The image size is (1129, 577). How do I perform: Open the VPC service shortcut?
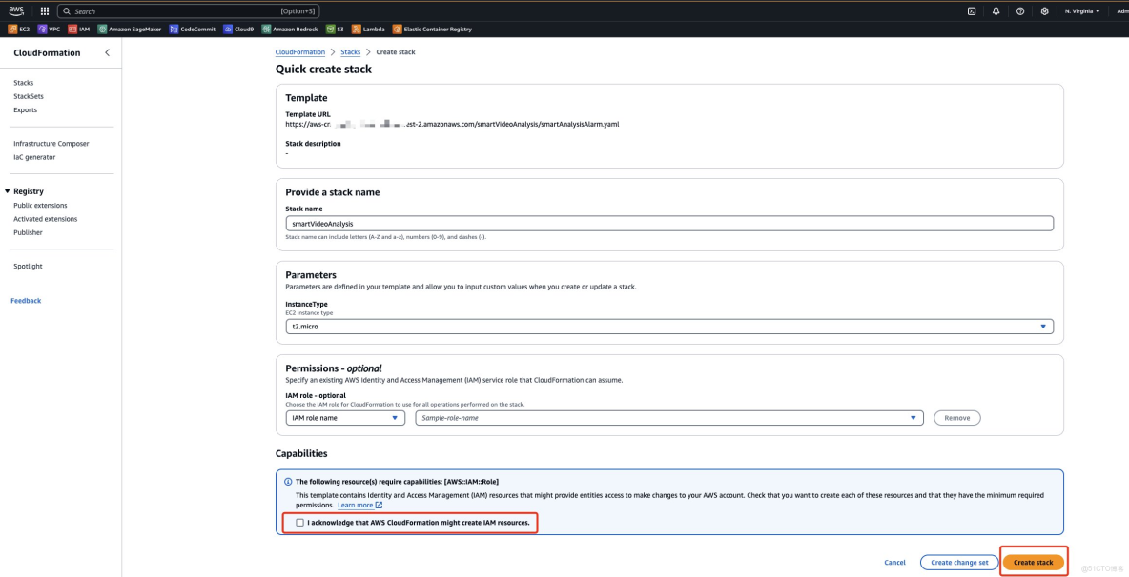49,30
